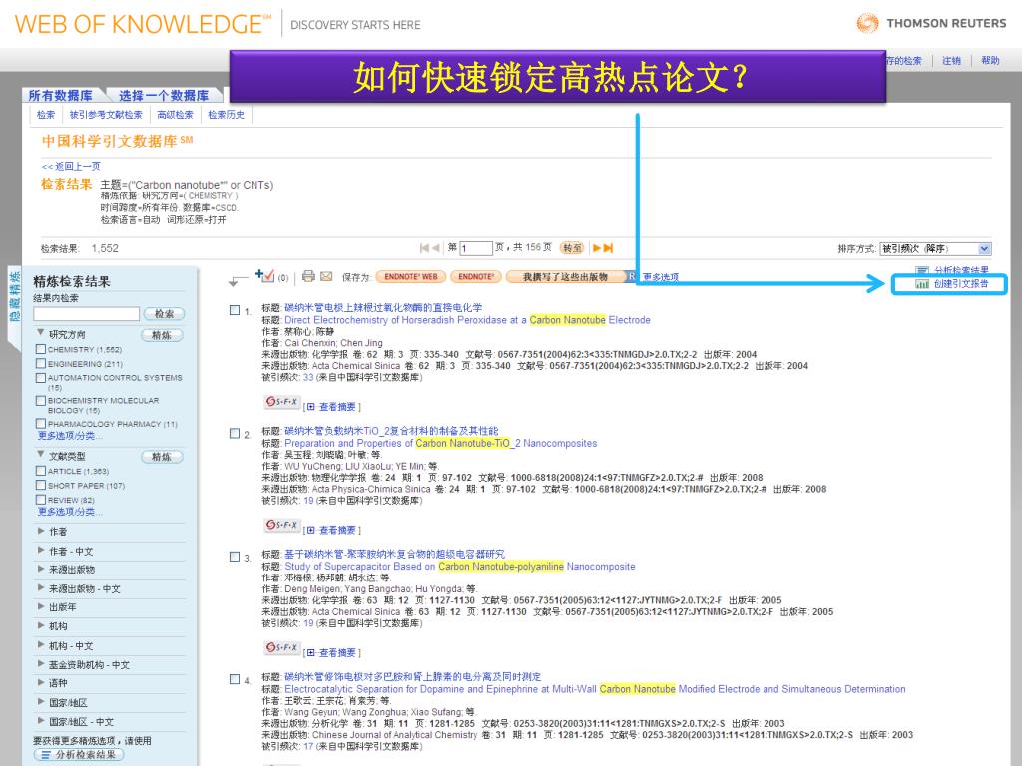Click 检索 button in refine results panel
Image resolution: width=1022 pixels, height=766 pixels.
point(164,314)
